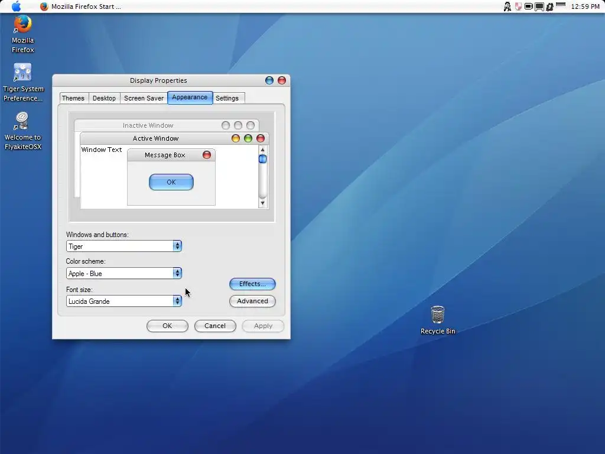The width and height of the screenshot is (605, 454).
Task: Click the Effects... button
Action: click(252, 284)
